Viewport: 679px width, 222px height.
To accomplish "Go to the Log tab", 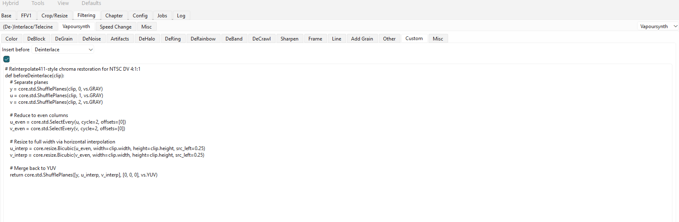I will tap(181, 16).
